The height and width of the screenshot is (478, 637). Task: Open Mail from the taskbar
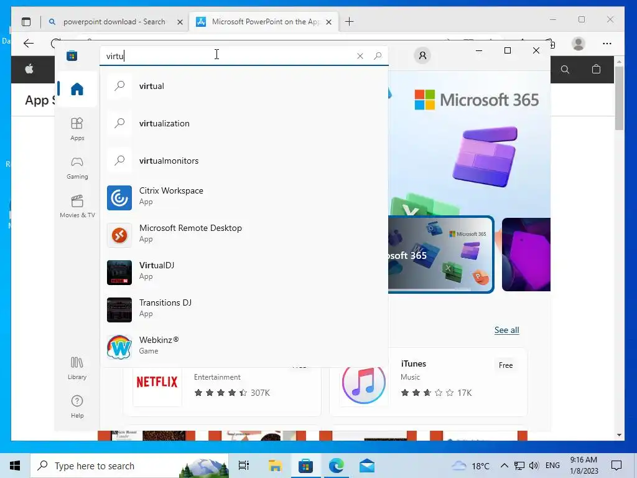367,466
